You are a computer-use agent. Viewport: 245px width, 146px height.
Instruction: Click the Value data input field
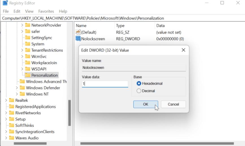(x=105, y=84)
